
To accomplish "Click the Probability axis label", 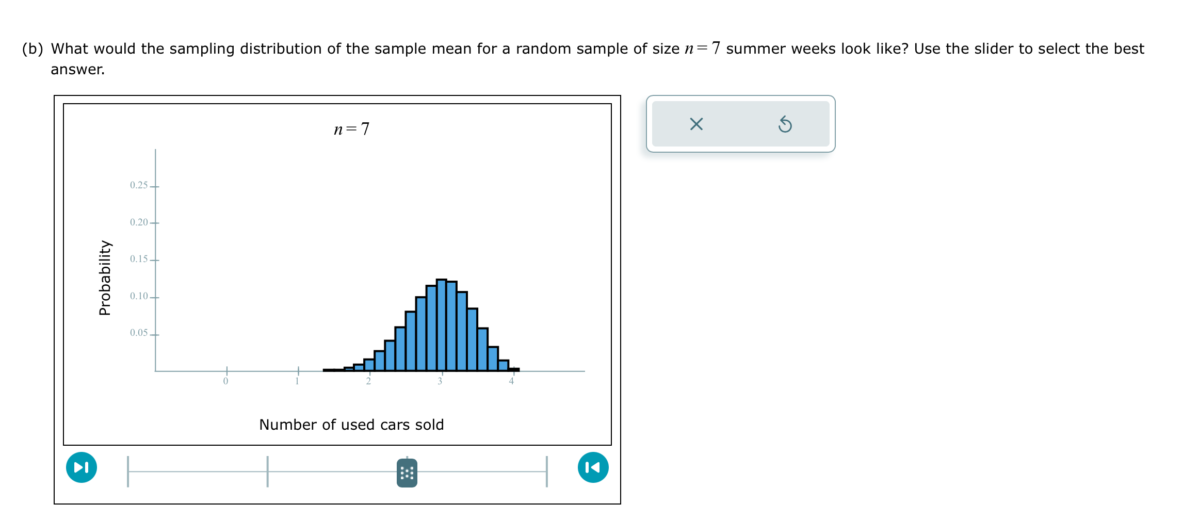I will click(x=105, y=279).
